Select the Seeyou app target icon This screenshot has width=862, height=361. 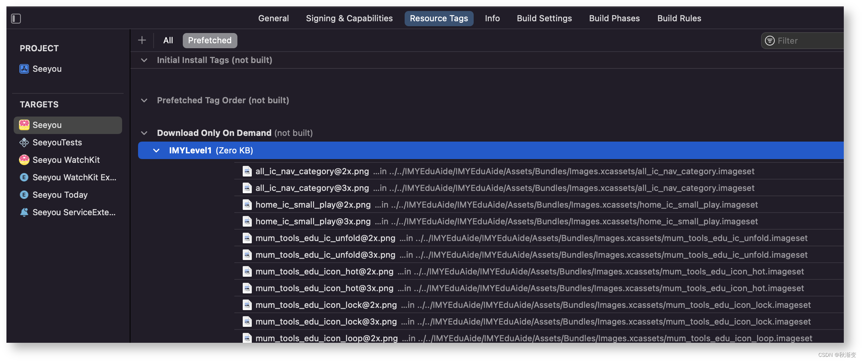click(24, 125)
